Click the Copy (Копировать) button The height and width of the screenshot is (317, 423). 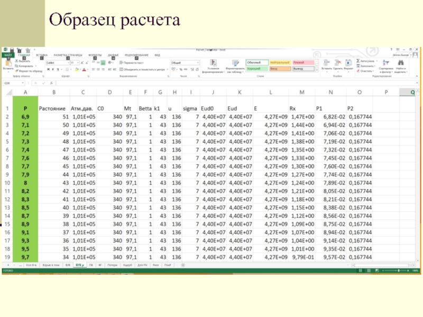[x=24, y=66]
